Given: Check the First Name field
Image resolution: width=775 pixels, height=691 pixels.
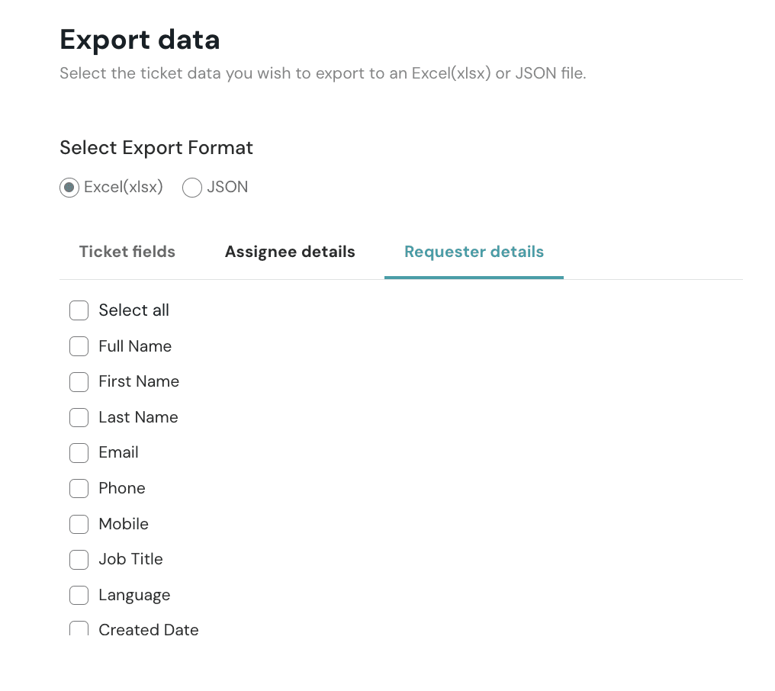Looking at the screenshot, I should (x=79, y=381).
